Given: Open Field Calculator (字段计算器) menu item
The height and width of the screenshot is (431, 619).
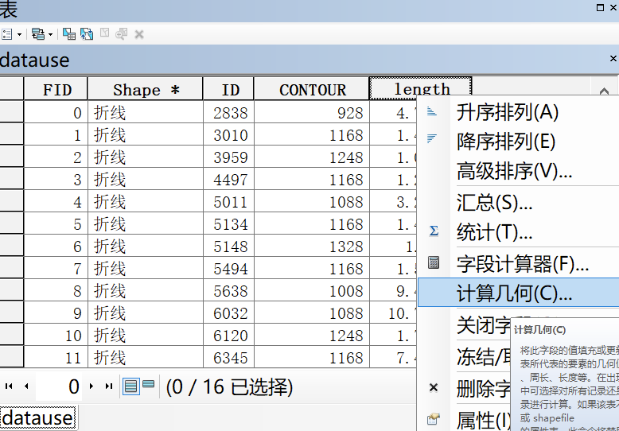Looking at the screenshot, I should click(518, 264).
